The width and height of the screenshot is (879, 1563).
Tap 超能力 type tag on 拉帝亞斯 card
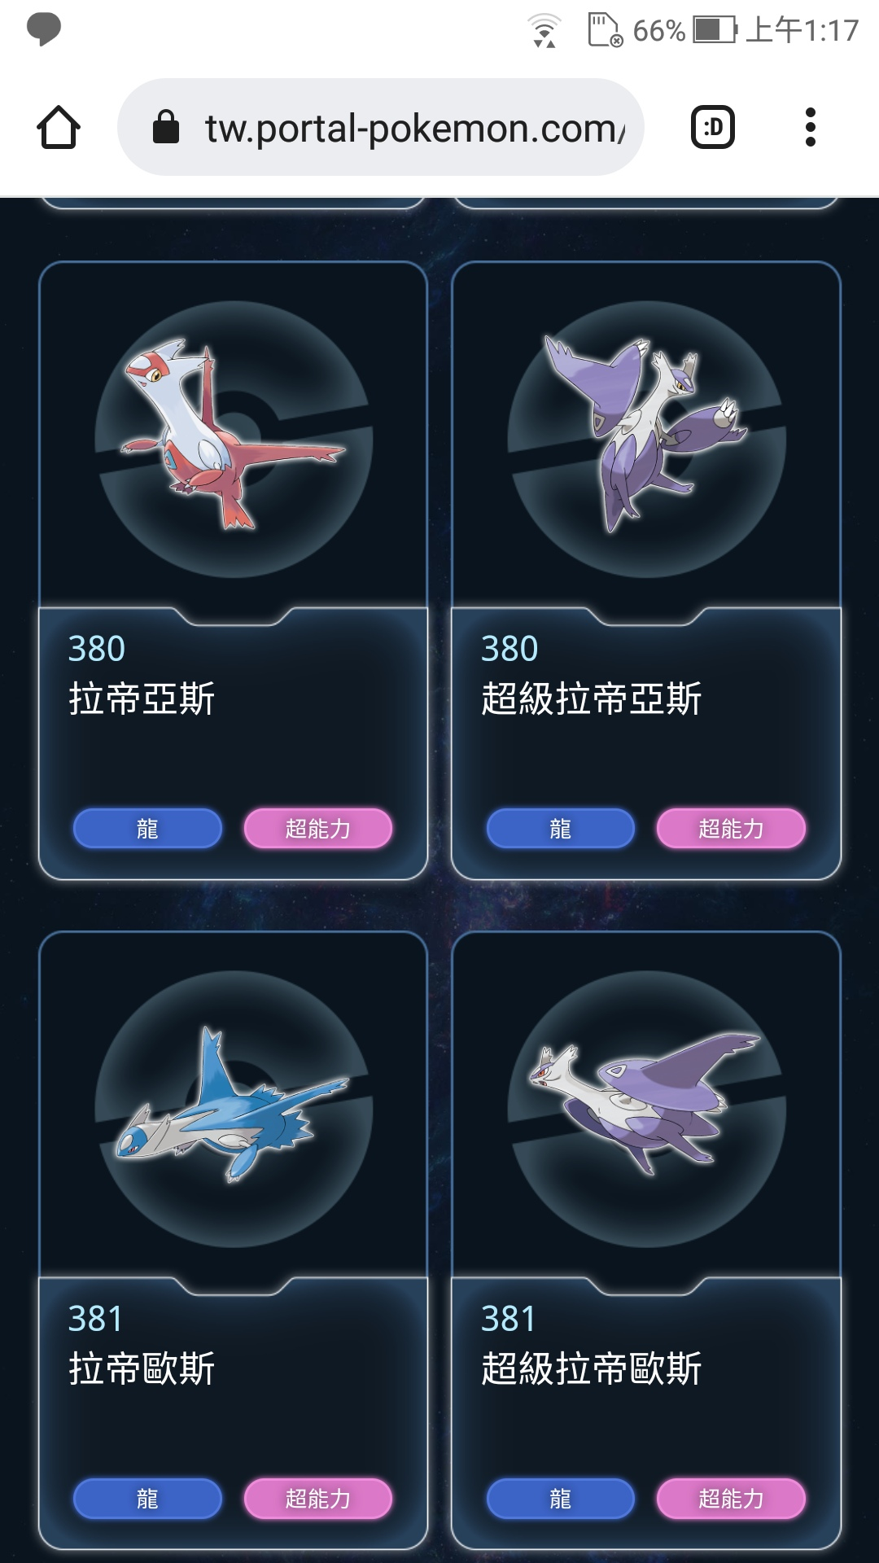point(318,829)
